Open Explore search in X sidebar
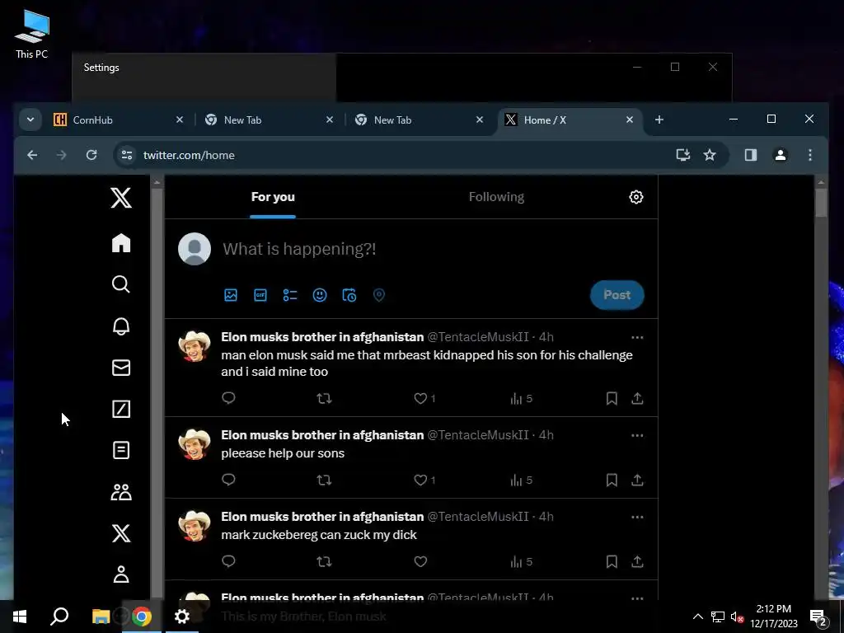The image size is (844, 633). (x=121, y=284)
